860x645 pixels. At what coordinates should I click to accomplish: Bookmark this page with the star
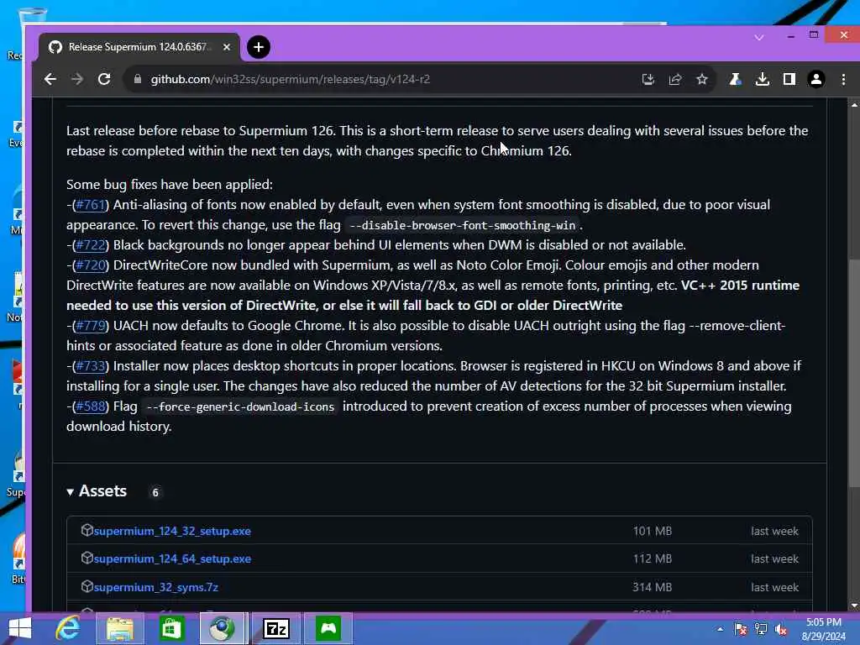pos(702,80)
